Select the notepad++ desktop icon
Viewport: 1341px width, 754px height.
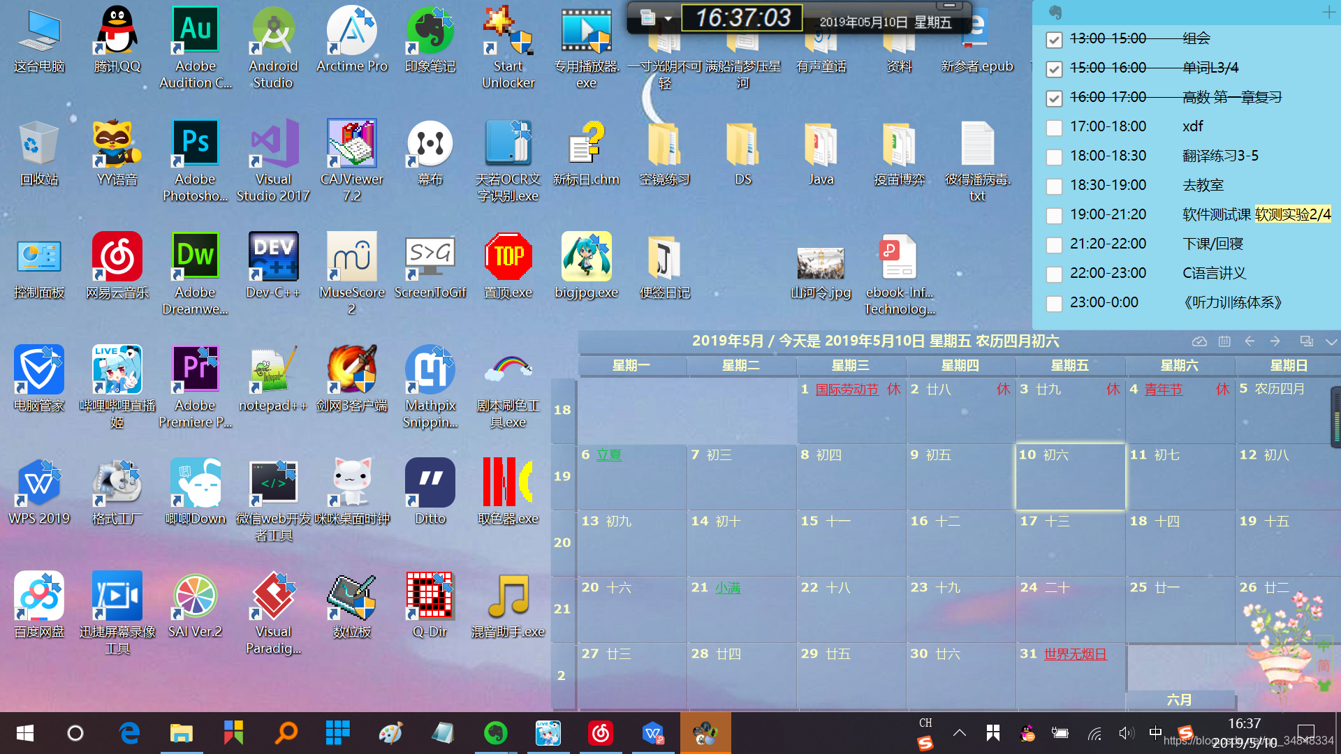(273, 380)
